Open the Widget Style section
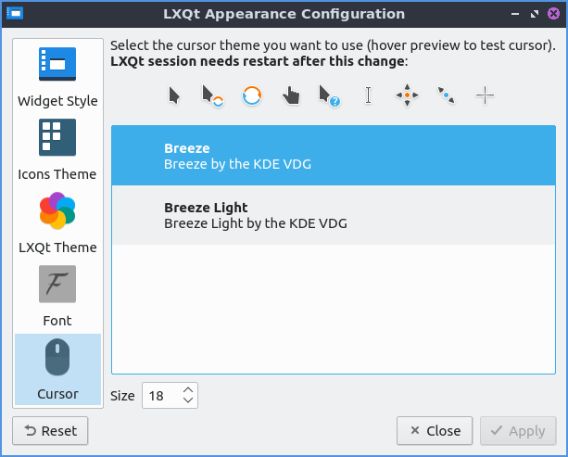Viewport: 568px width, 457px height. point(57,76)
